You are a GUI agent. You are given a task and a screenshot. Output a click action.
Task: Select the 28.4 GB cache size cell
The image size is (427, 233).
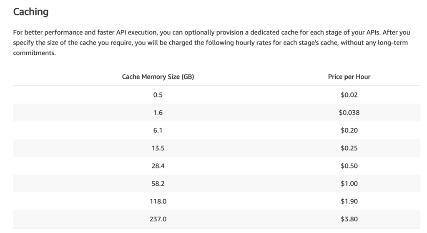coord(158,166)
